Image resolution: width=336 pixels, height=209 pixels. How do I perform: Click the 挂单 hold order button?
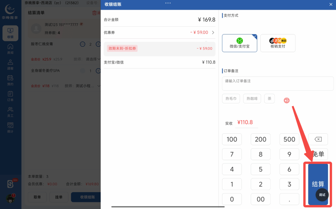pos(59,197)
